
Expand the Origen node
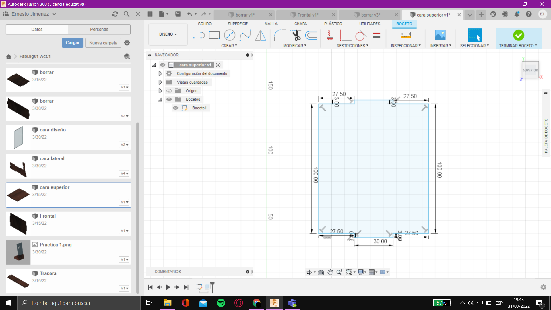coord(160,91)
